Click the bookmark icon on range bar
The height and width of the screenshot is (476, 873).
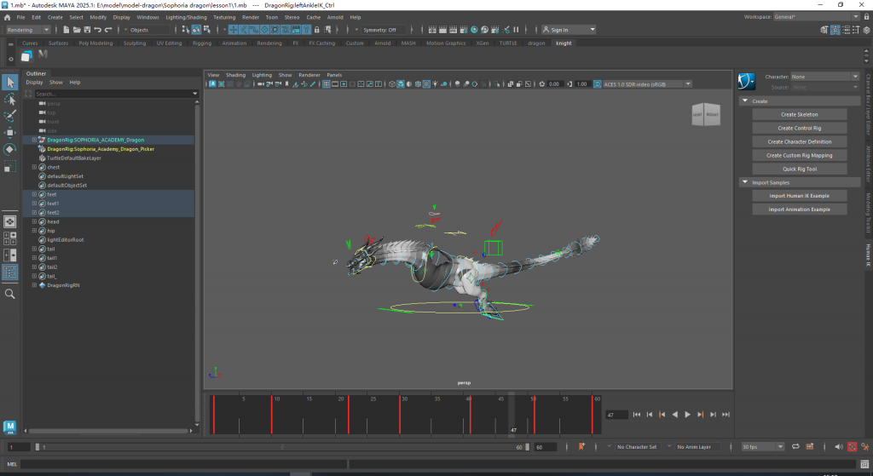tap(581, 446)
